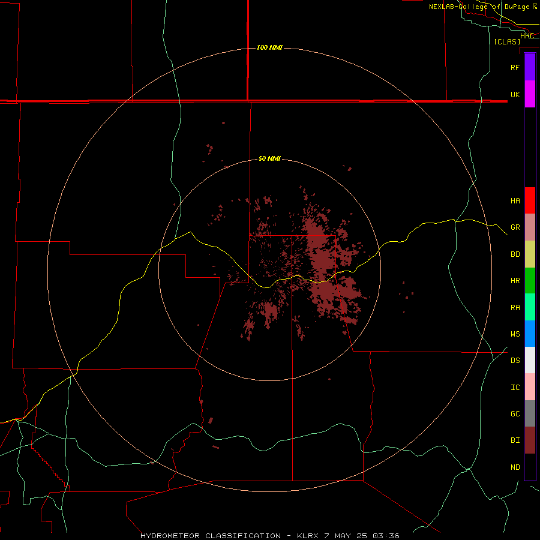Click the IC legend label

point(515,387)
